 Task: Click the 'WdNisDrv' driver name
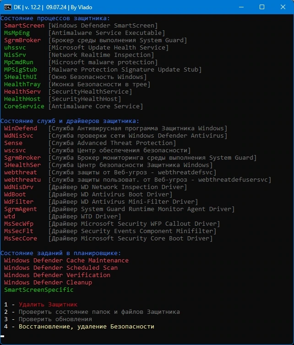[x=19, y=187]
